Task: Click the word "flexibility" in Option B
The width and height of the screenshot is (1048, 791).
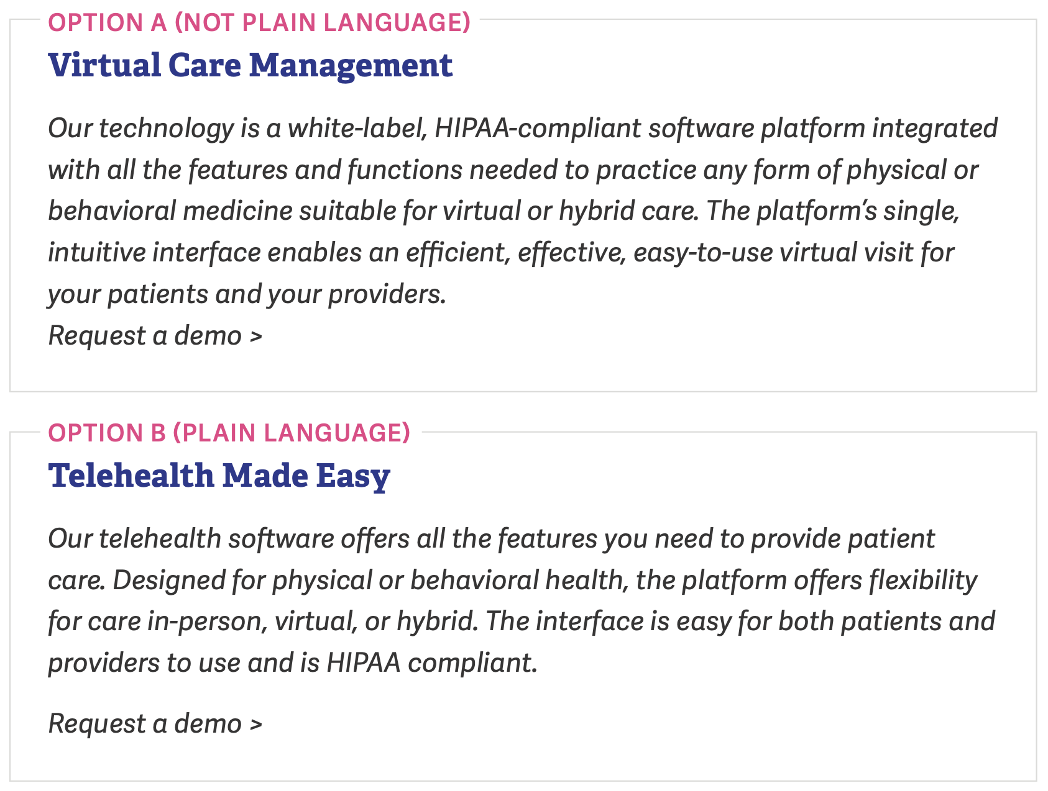Action: click(922, 581)
